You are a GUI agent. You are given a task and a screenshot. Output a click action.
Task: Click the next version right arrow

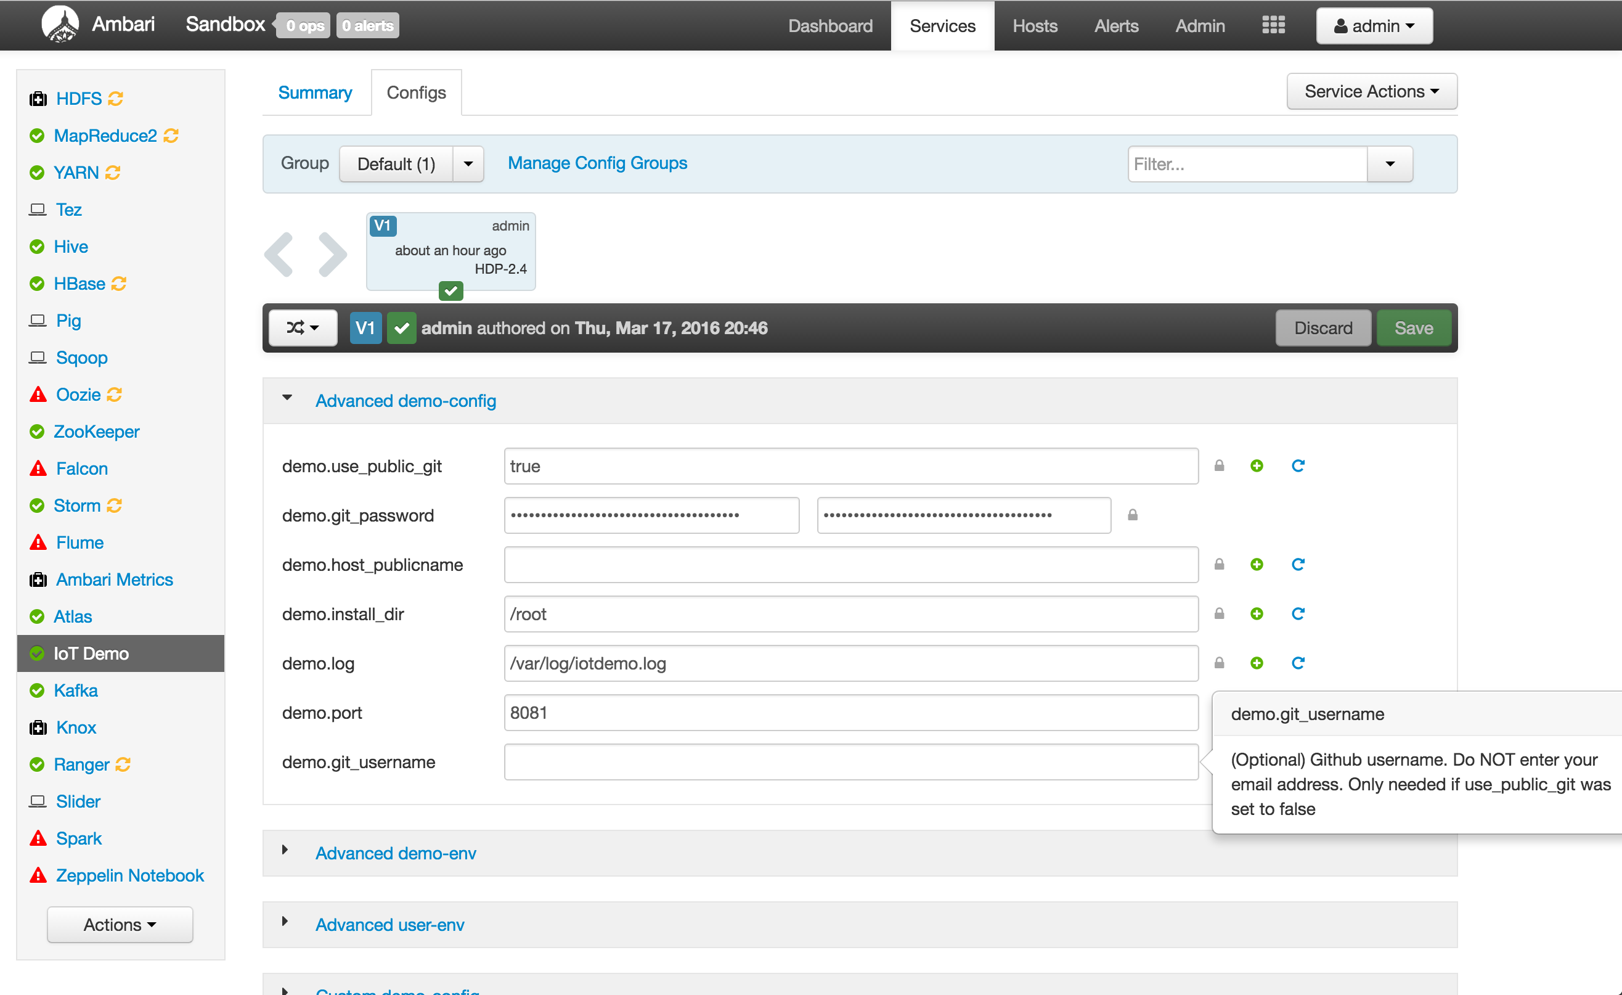332,253
